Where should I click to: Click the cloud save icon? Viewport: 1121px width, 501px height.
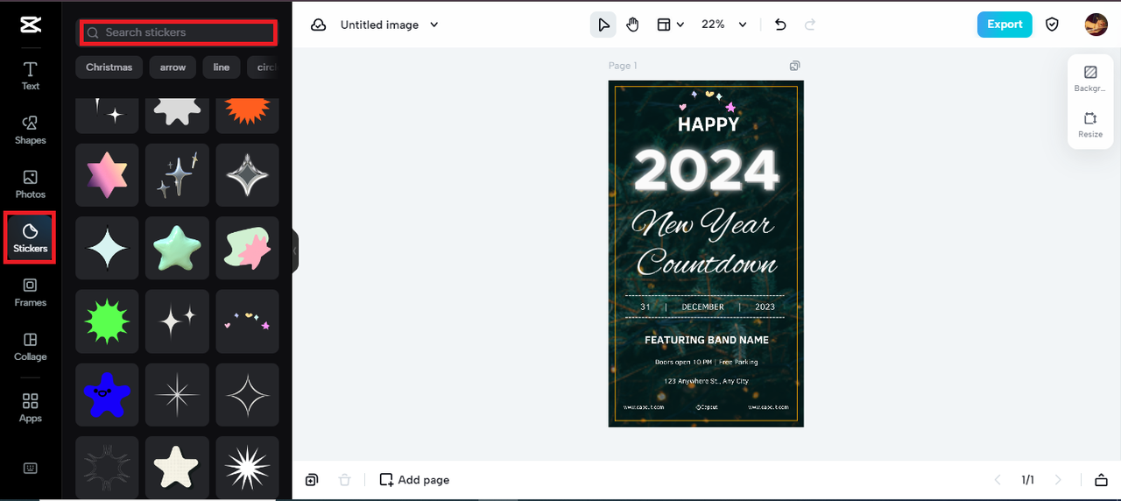319,25
